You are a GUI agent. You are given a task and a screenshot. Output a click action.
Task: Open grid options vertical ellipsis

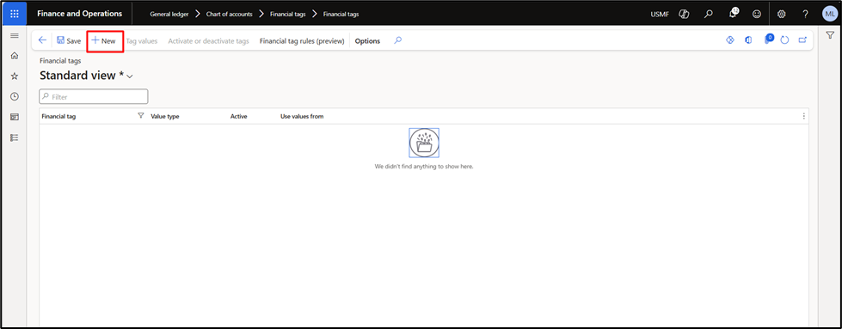[x=803, y=116]
